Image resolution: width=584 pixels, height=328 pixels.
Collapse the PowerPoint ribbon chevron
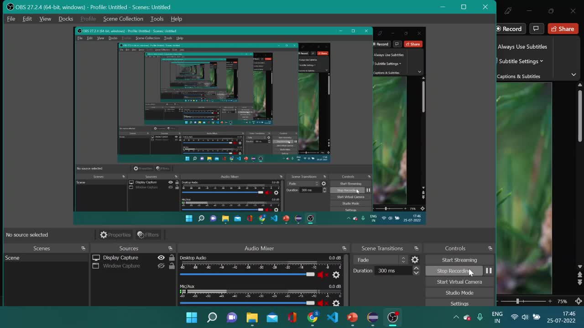point(574,74)
